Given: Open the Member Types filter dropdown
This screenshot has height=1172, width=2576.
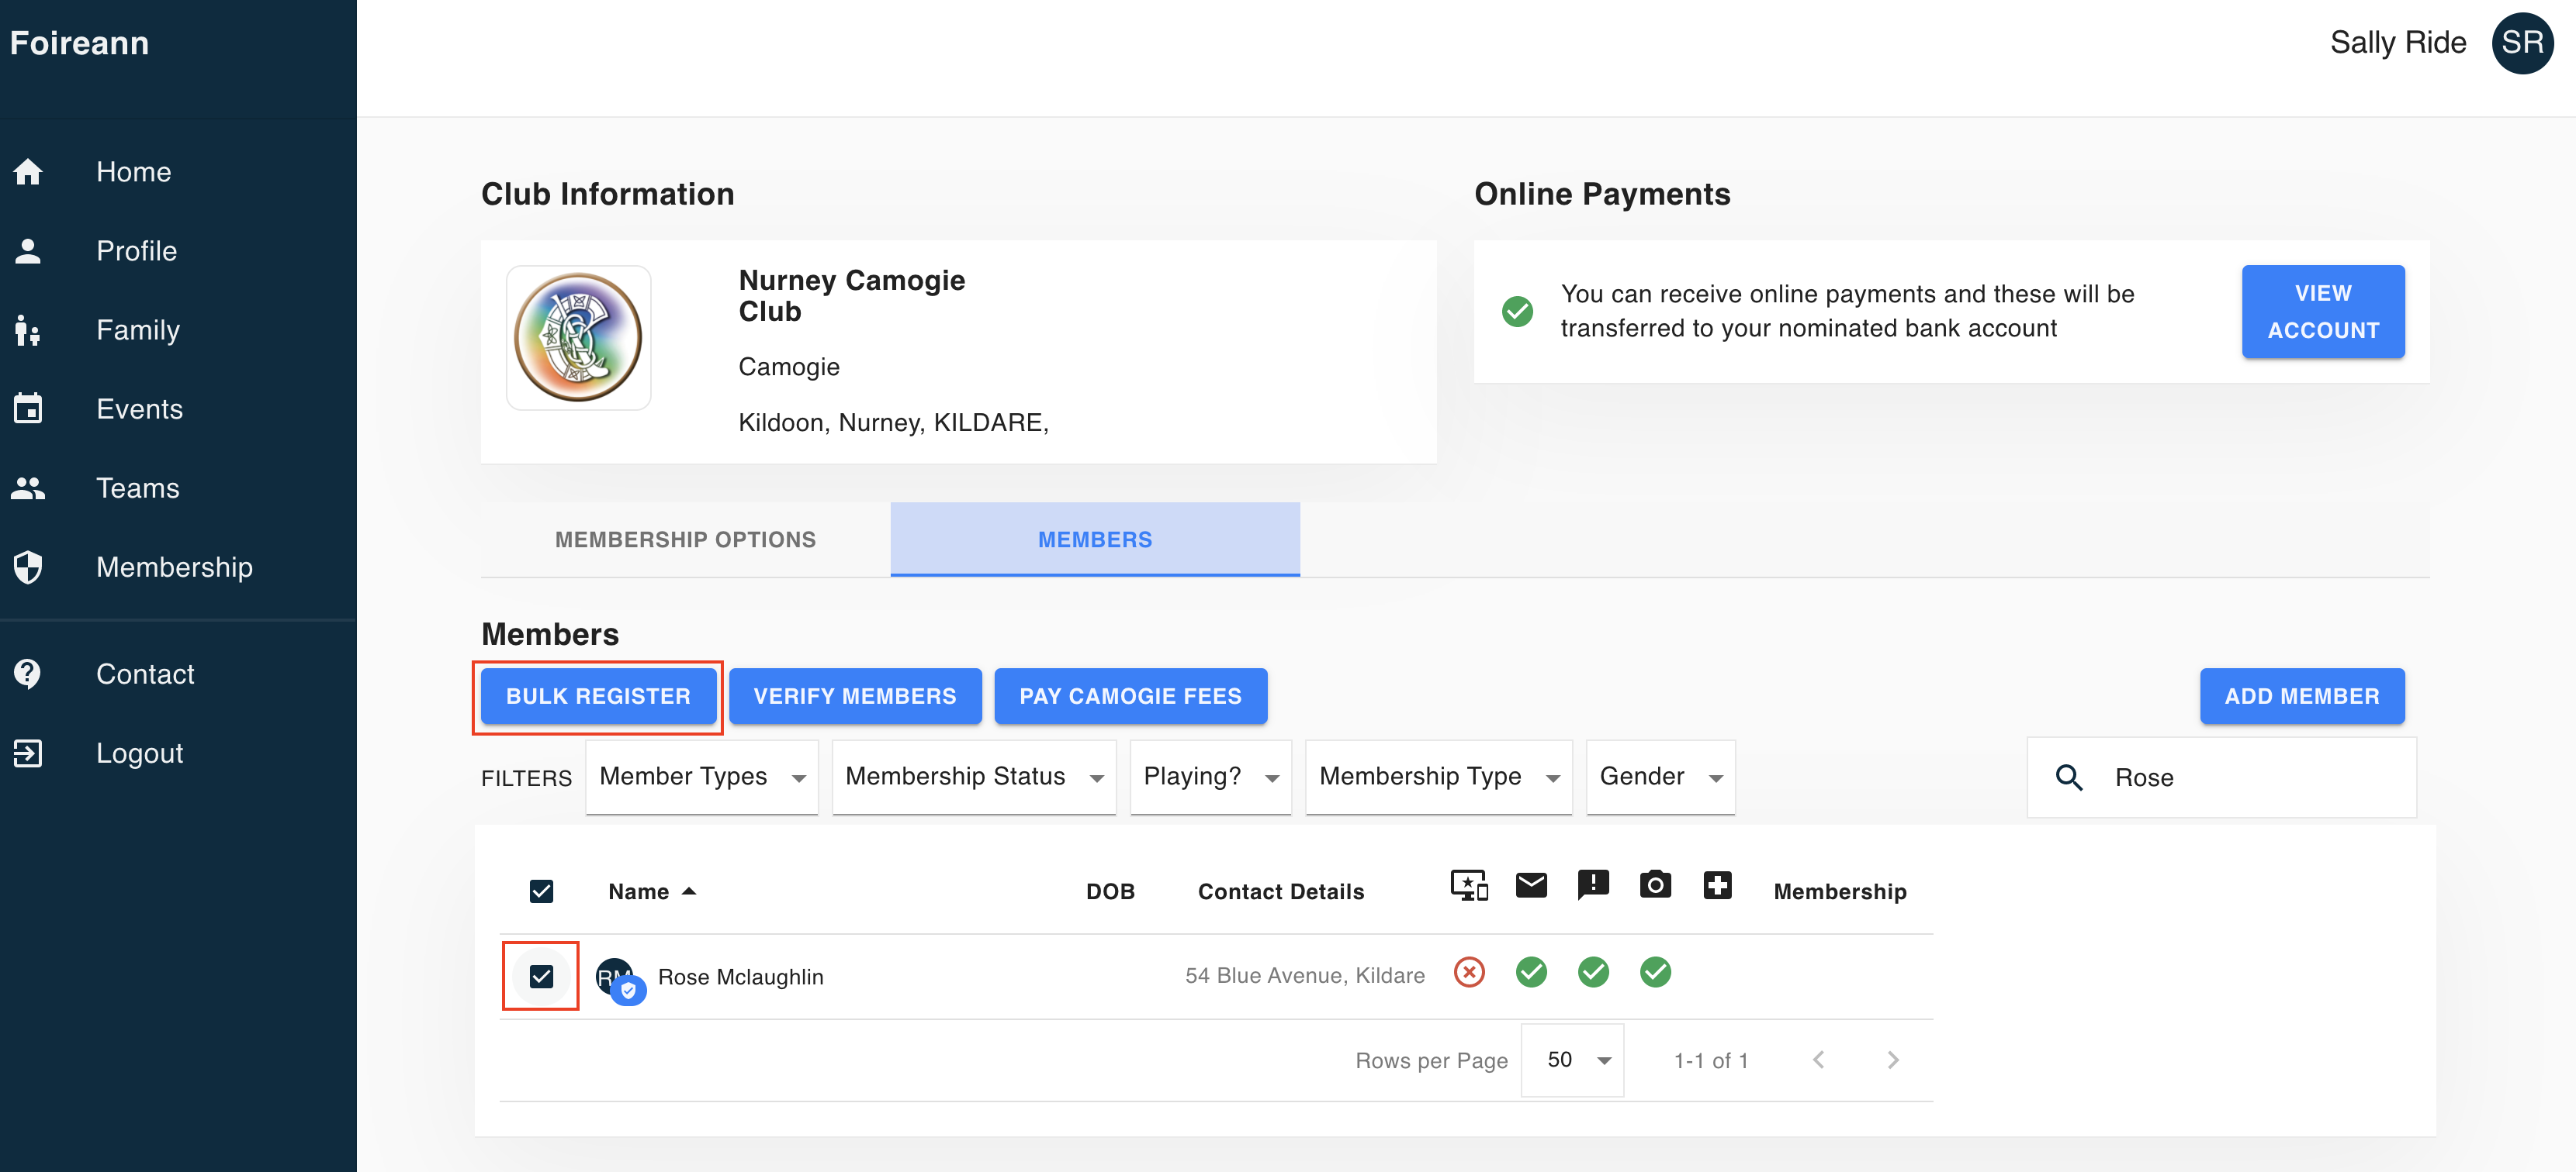Looking at the screenshot, I should click(702, 777).
